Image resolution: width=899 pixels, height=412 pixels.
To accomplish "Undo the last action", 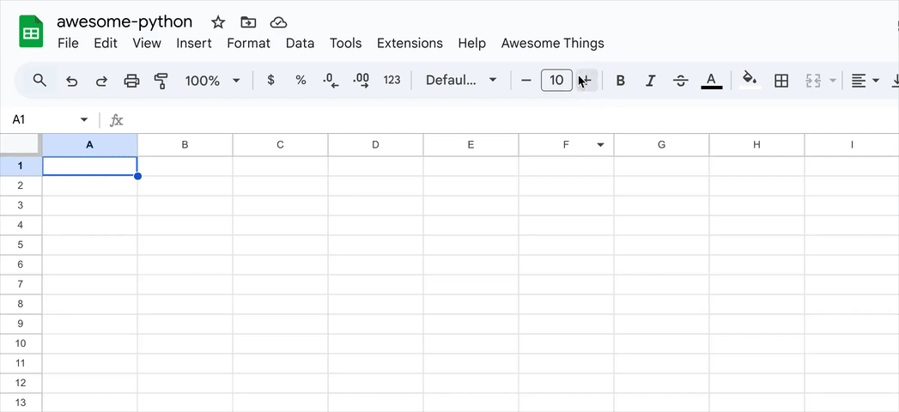I will coord(71,81).
